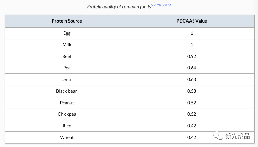
Task: Open footnote reference 28
Action: (159, 5)
